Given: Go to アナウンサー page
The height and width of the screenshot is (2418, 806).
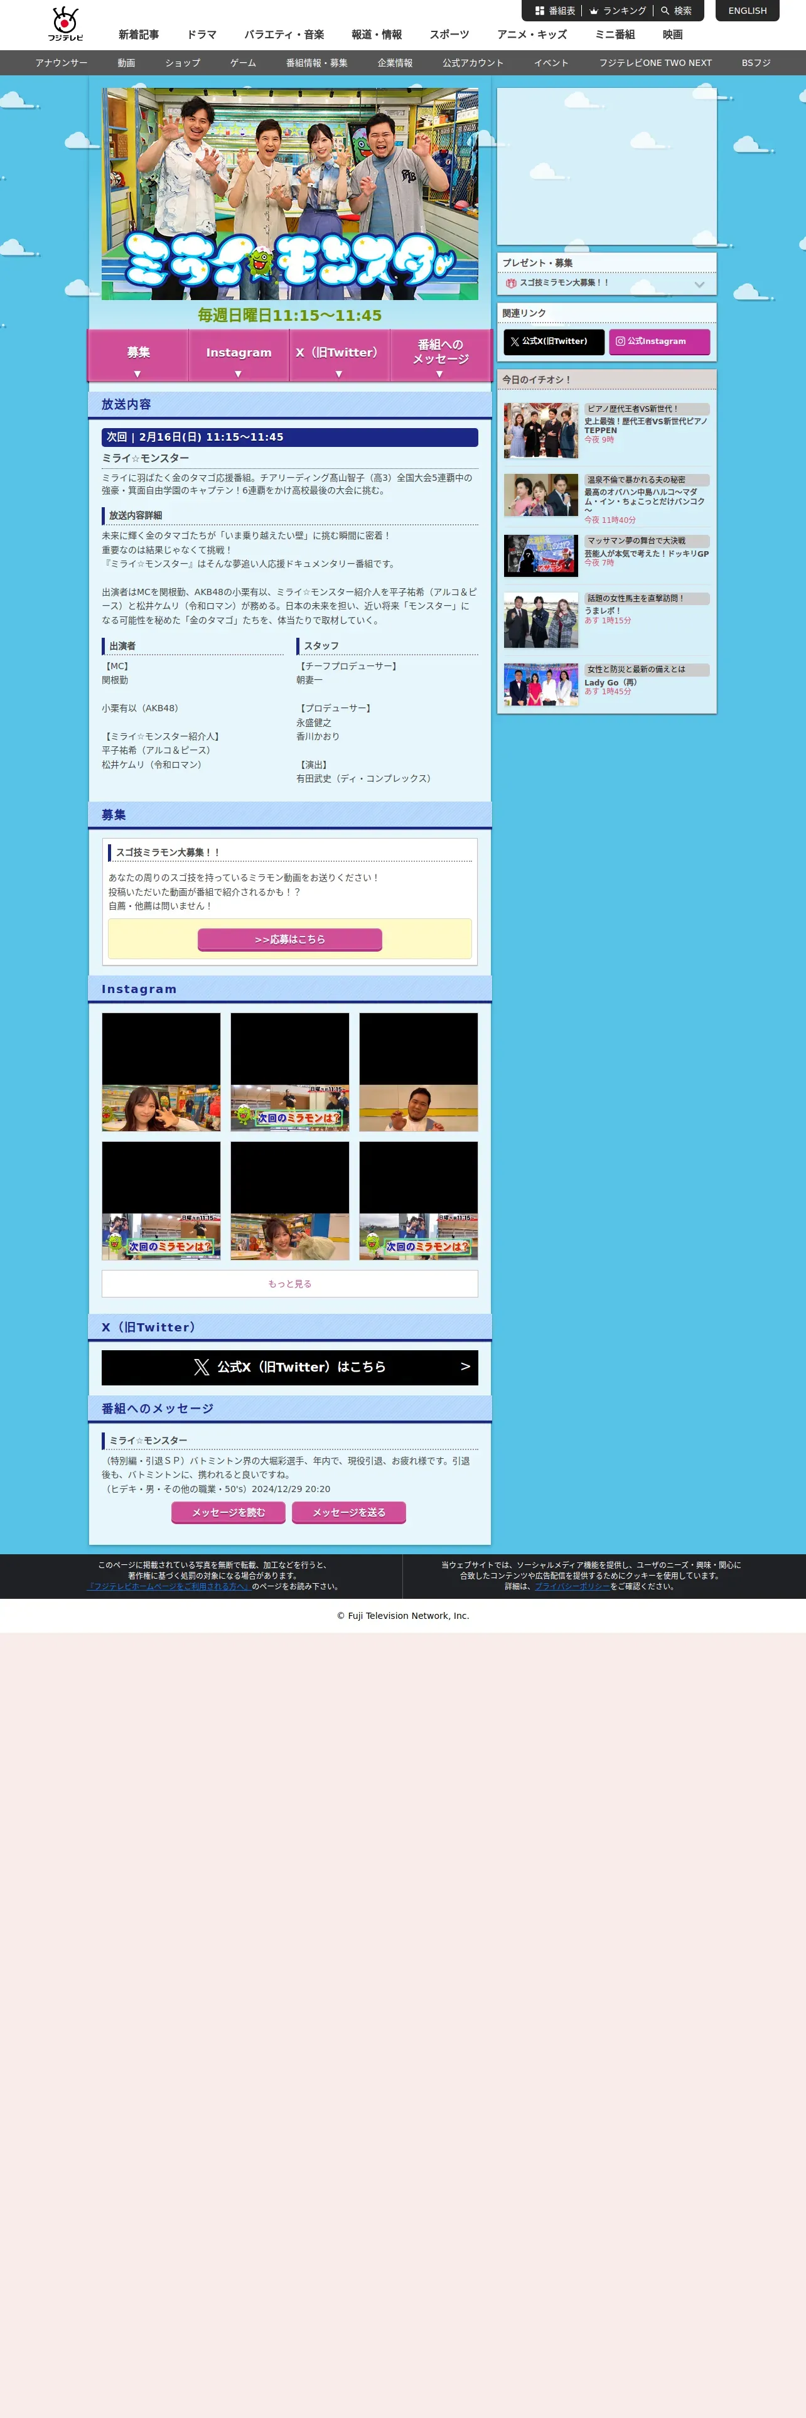Looking at the screenshot, I should pyautogui.click(x=62, y=63).
